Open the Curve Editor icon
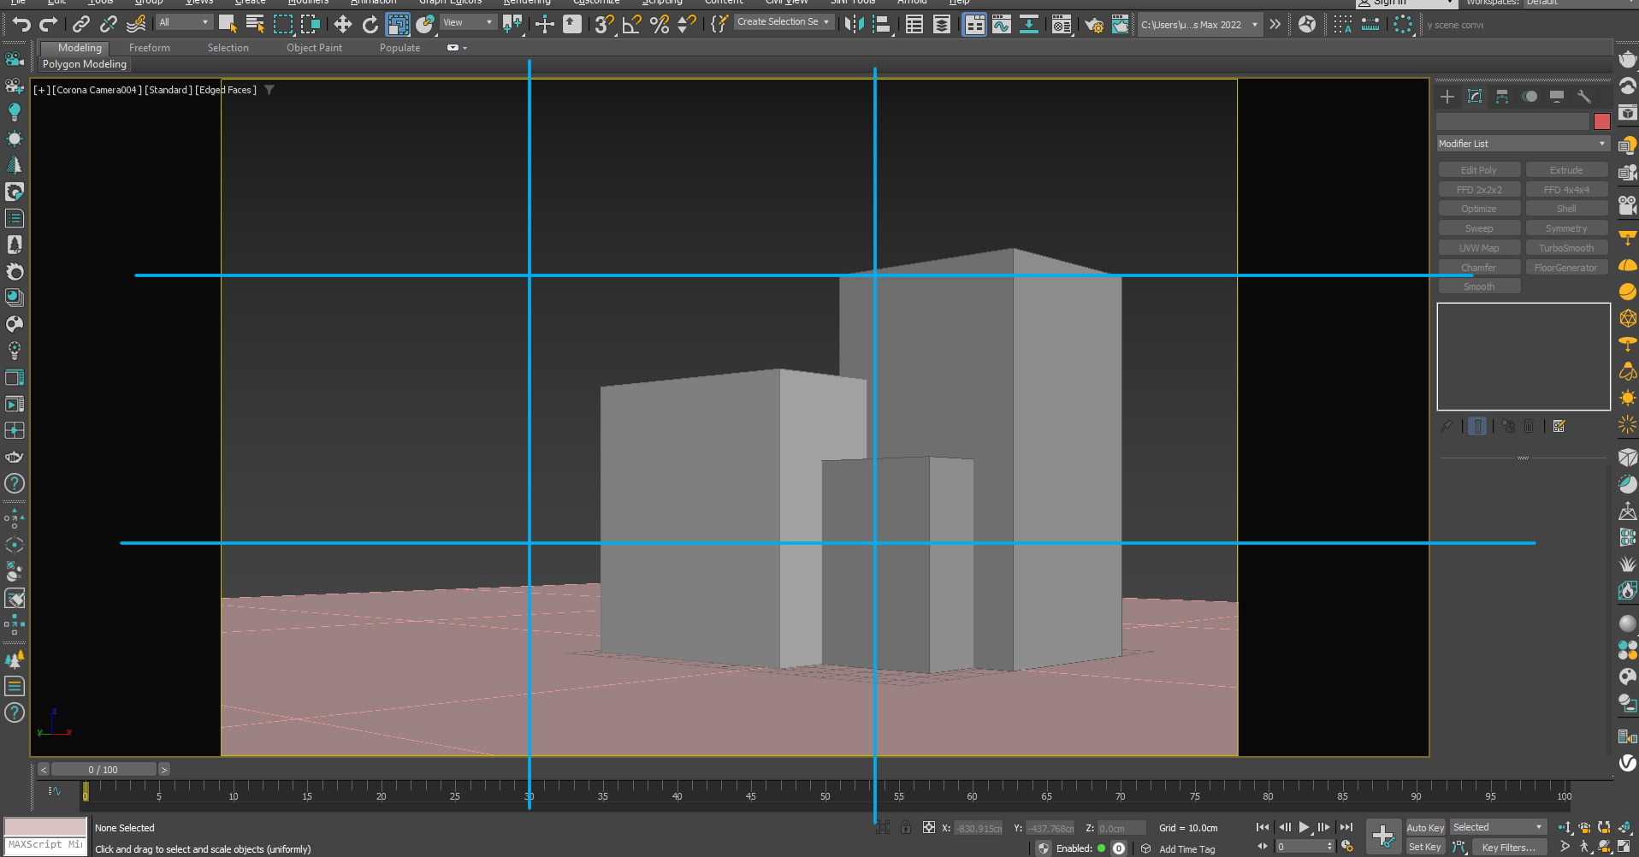Screen dimensions: 1639x857 pyautogui.click(x=1001, y=25)
